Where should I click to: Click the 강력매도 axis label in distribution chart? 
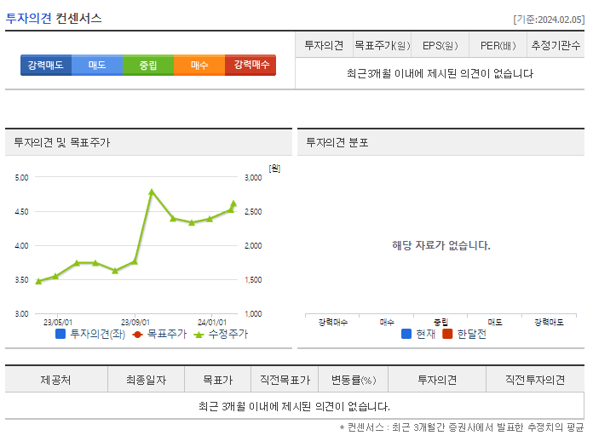pos(549,322)
